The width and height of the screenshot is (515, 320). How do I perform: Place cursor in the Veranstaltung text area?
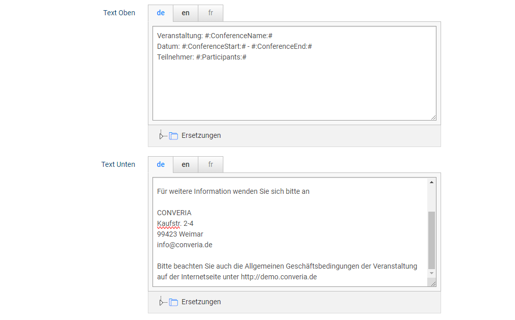pyautogui.click(x=294, y=86)
